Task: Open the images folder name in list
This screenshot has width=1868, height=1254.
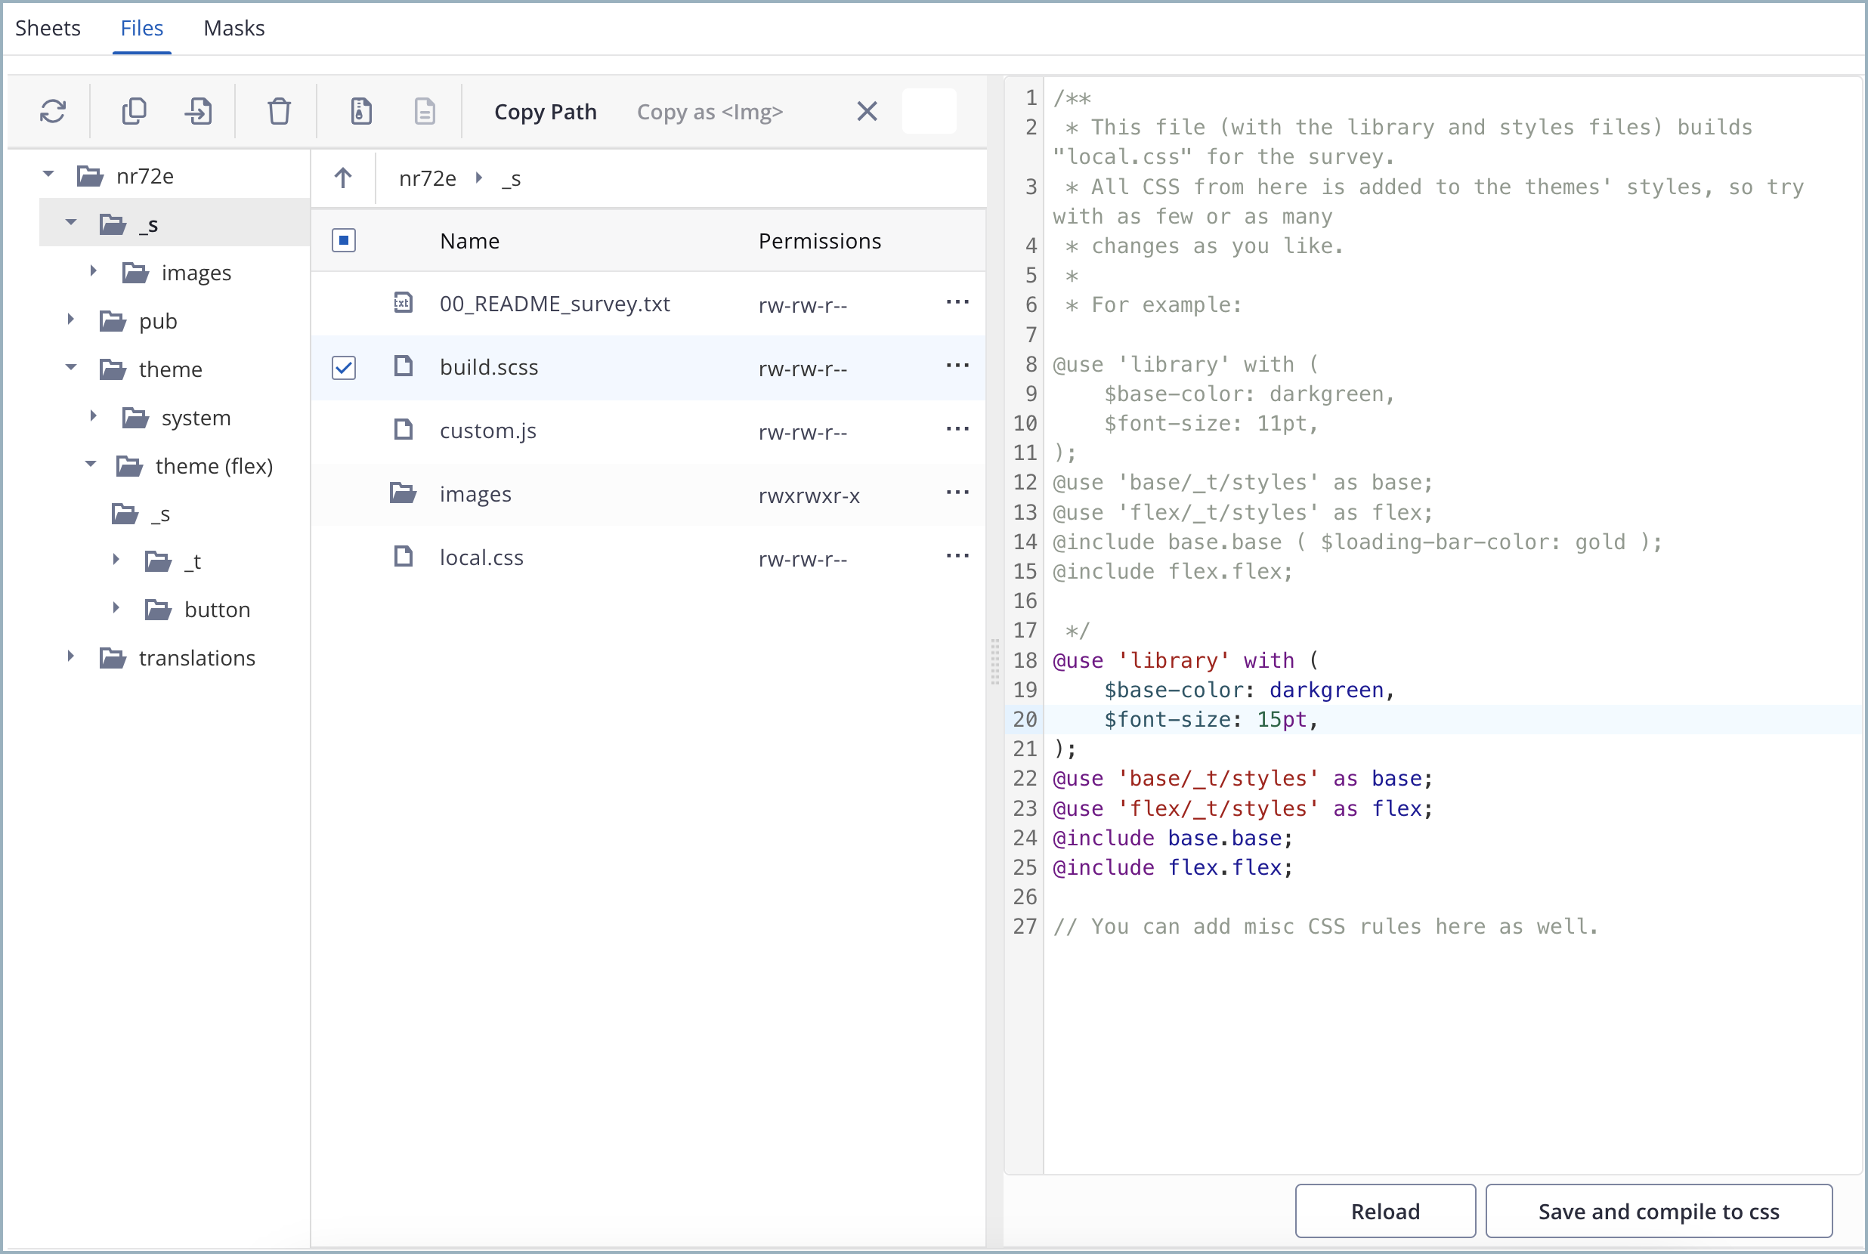Action: [x=475, y=494]
